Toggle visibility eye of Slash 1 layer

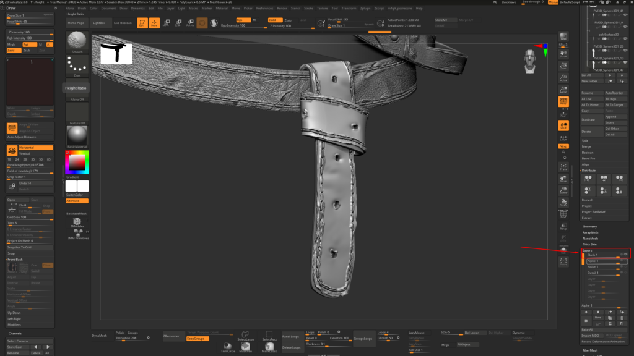coord(625,255)
